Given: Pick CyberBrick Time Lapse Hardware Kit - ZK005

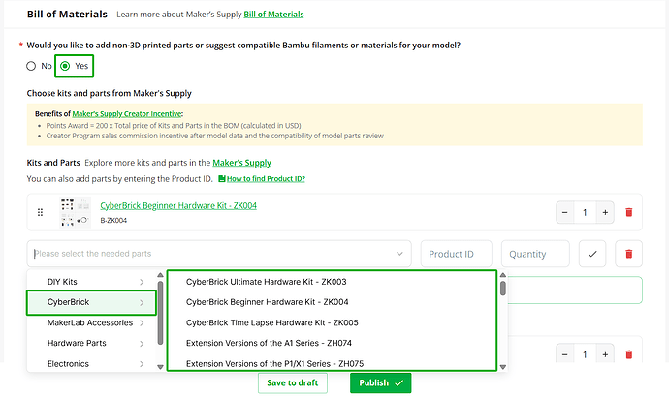Looking at the screenshot, I should (x=271, y=322).
